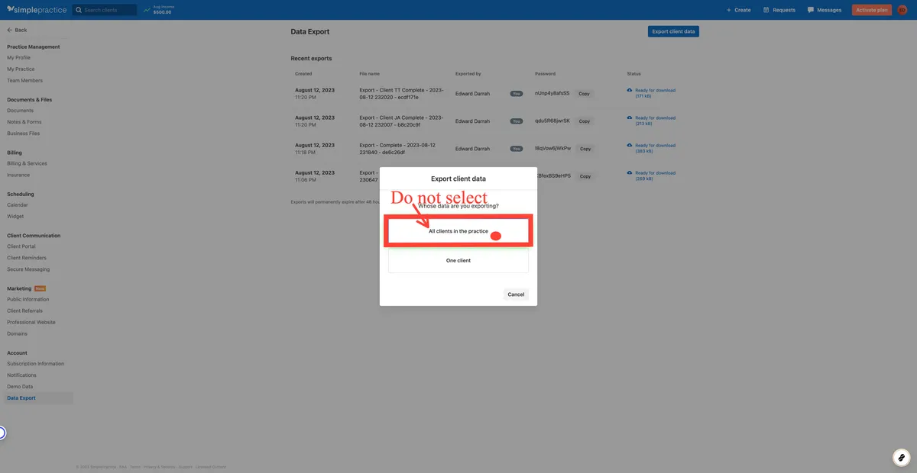Open Notifications settings
The height and width of the screenshot is (473, 917).
pyautogui.click(x=21, y=375)
